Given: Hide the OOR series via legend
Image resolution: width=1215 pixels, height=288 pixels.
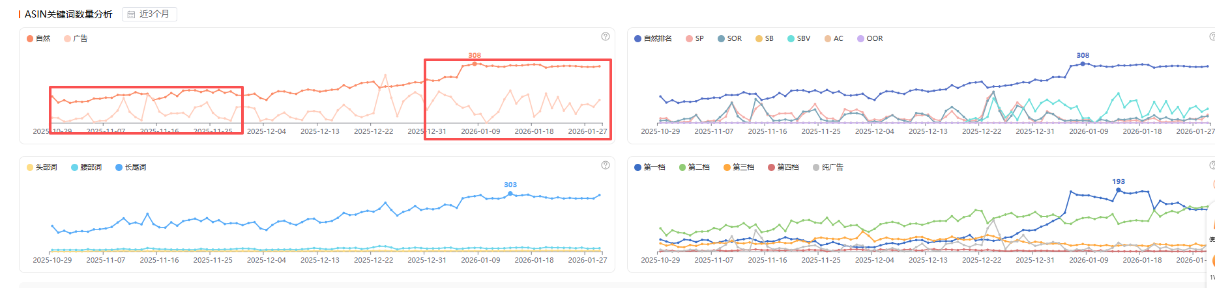Looking at the screenshot, I should [x=870, y=38].
